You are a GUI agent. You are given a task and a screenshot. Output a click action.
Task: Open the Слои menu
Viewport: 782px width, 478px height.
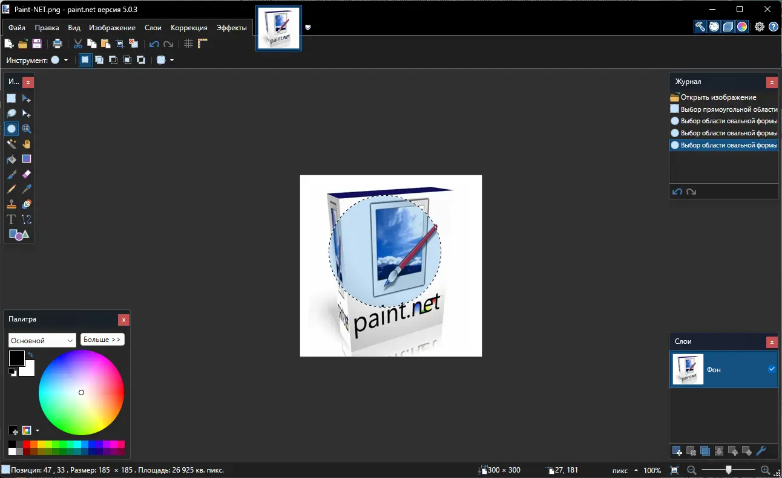pos(153,28)
